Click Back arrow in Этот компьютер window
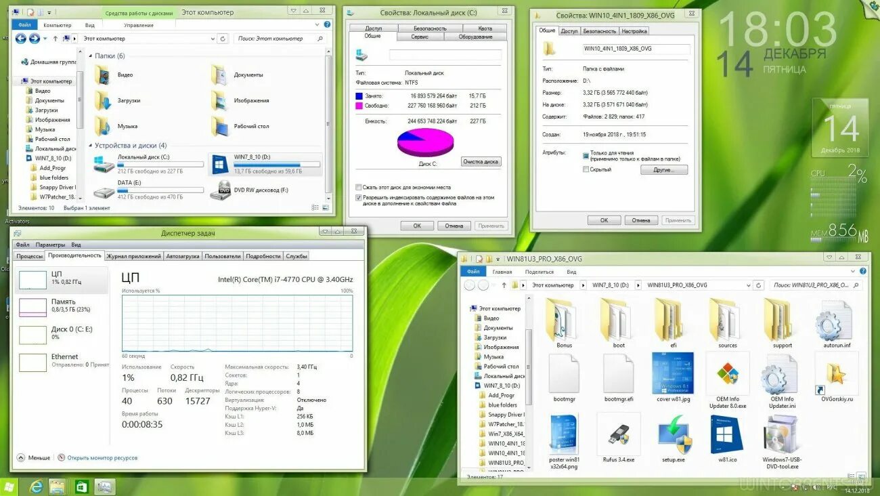This screenshot has height=496, width=880. coord(20,39)
